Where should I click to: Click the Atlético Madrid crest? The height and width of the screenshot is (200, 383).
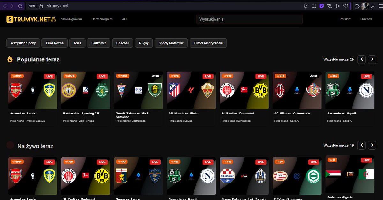(x=174, y=91)
